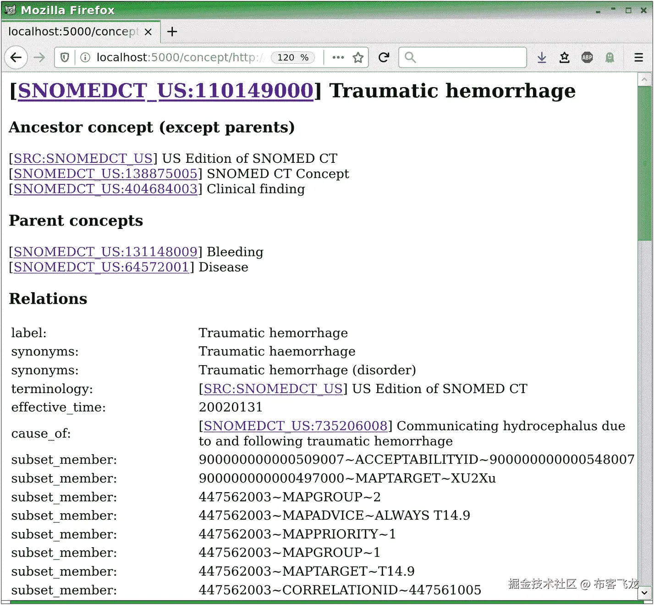Click the forward navigation arrow
This screenshot has width=654, height=605.
pos(39,57)
